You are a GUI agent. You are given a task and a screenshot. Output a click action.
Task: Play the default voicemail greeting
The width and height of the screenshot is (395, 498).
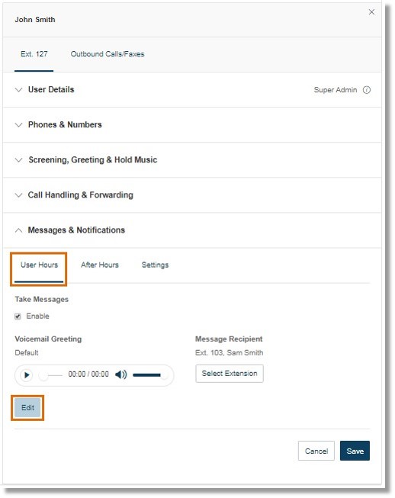pyautogui.click(x=27, y=375)
